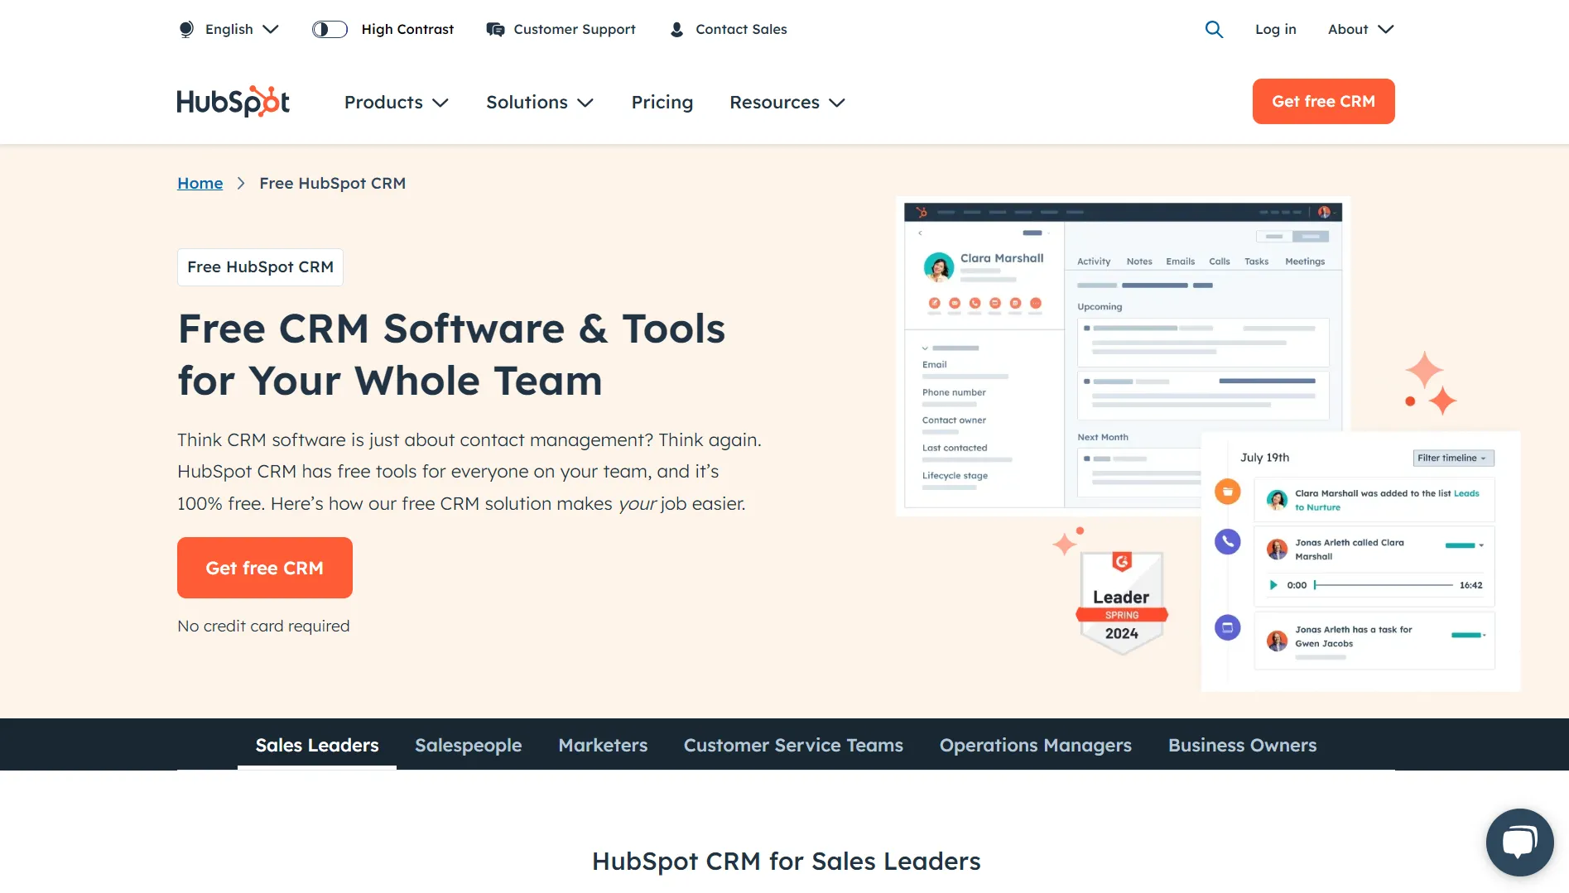Open the Solutions dropdown menu
Viewport: 1569px width, 893px height.
pyautogui.click(x=540, y=102)
